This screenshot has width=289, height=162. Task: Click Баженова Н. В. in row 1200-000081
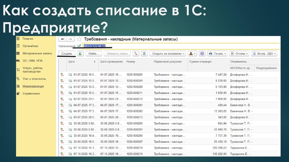[x=241, y=105]
